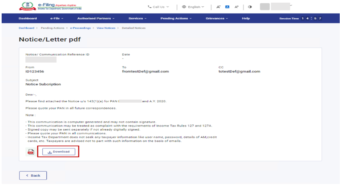Open the user profile avatar
The height and width of the screenshot is (186, 340).
coord(265,7)
